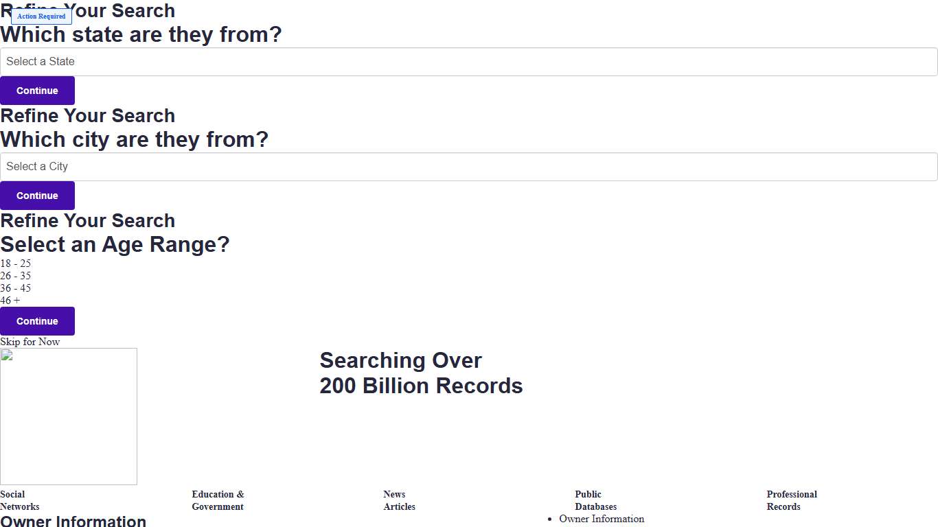Viewport: 938px width, 527px height.
Task: Click the Owner Information heading
Action: [x=73, y=521]
